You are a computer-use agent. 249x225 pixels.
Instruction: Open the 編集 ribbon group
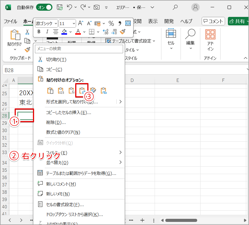(190, 39)
